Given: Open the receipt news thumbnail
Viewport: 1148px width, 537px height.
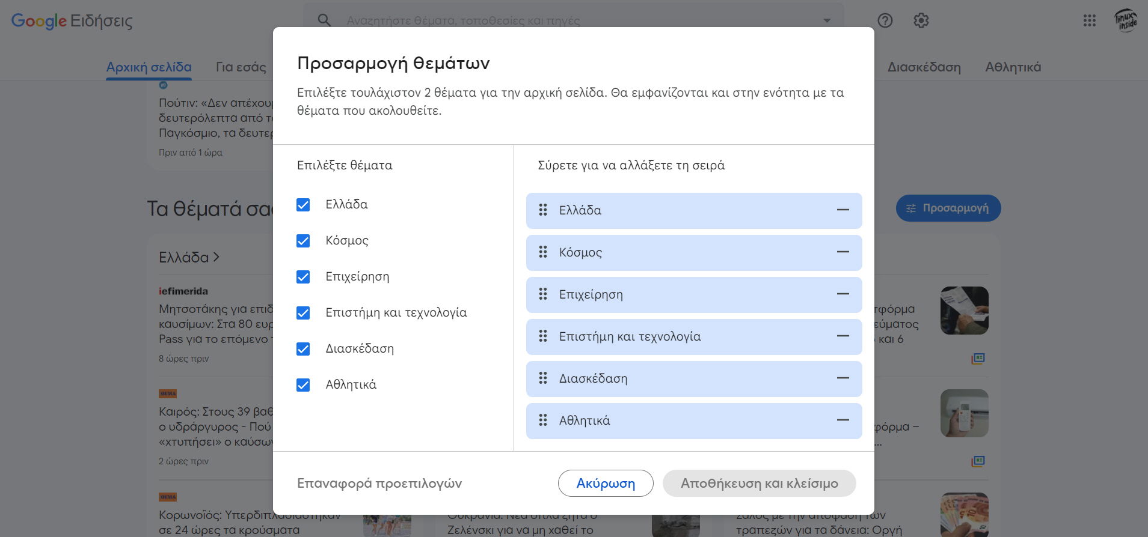Looking at the screenshot, I should [964, 311].
